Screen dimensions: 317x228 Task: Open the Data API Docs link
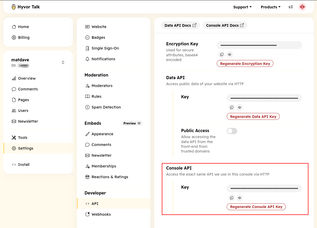[180, 25]
